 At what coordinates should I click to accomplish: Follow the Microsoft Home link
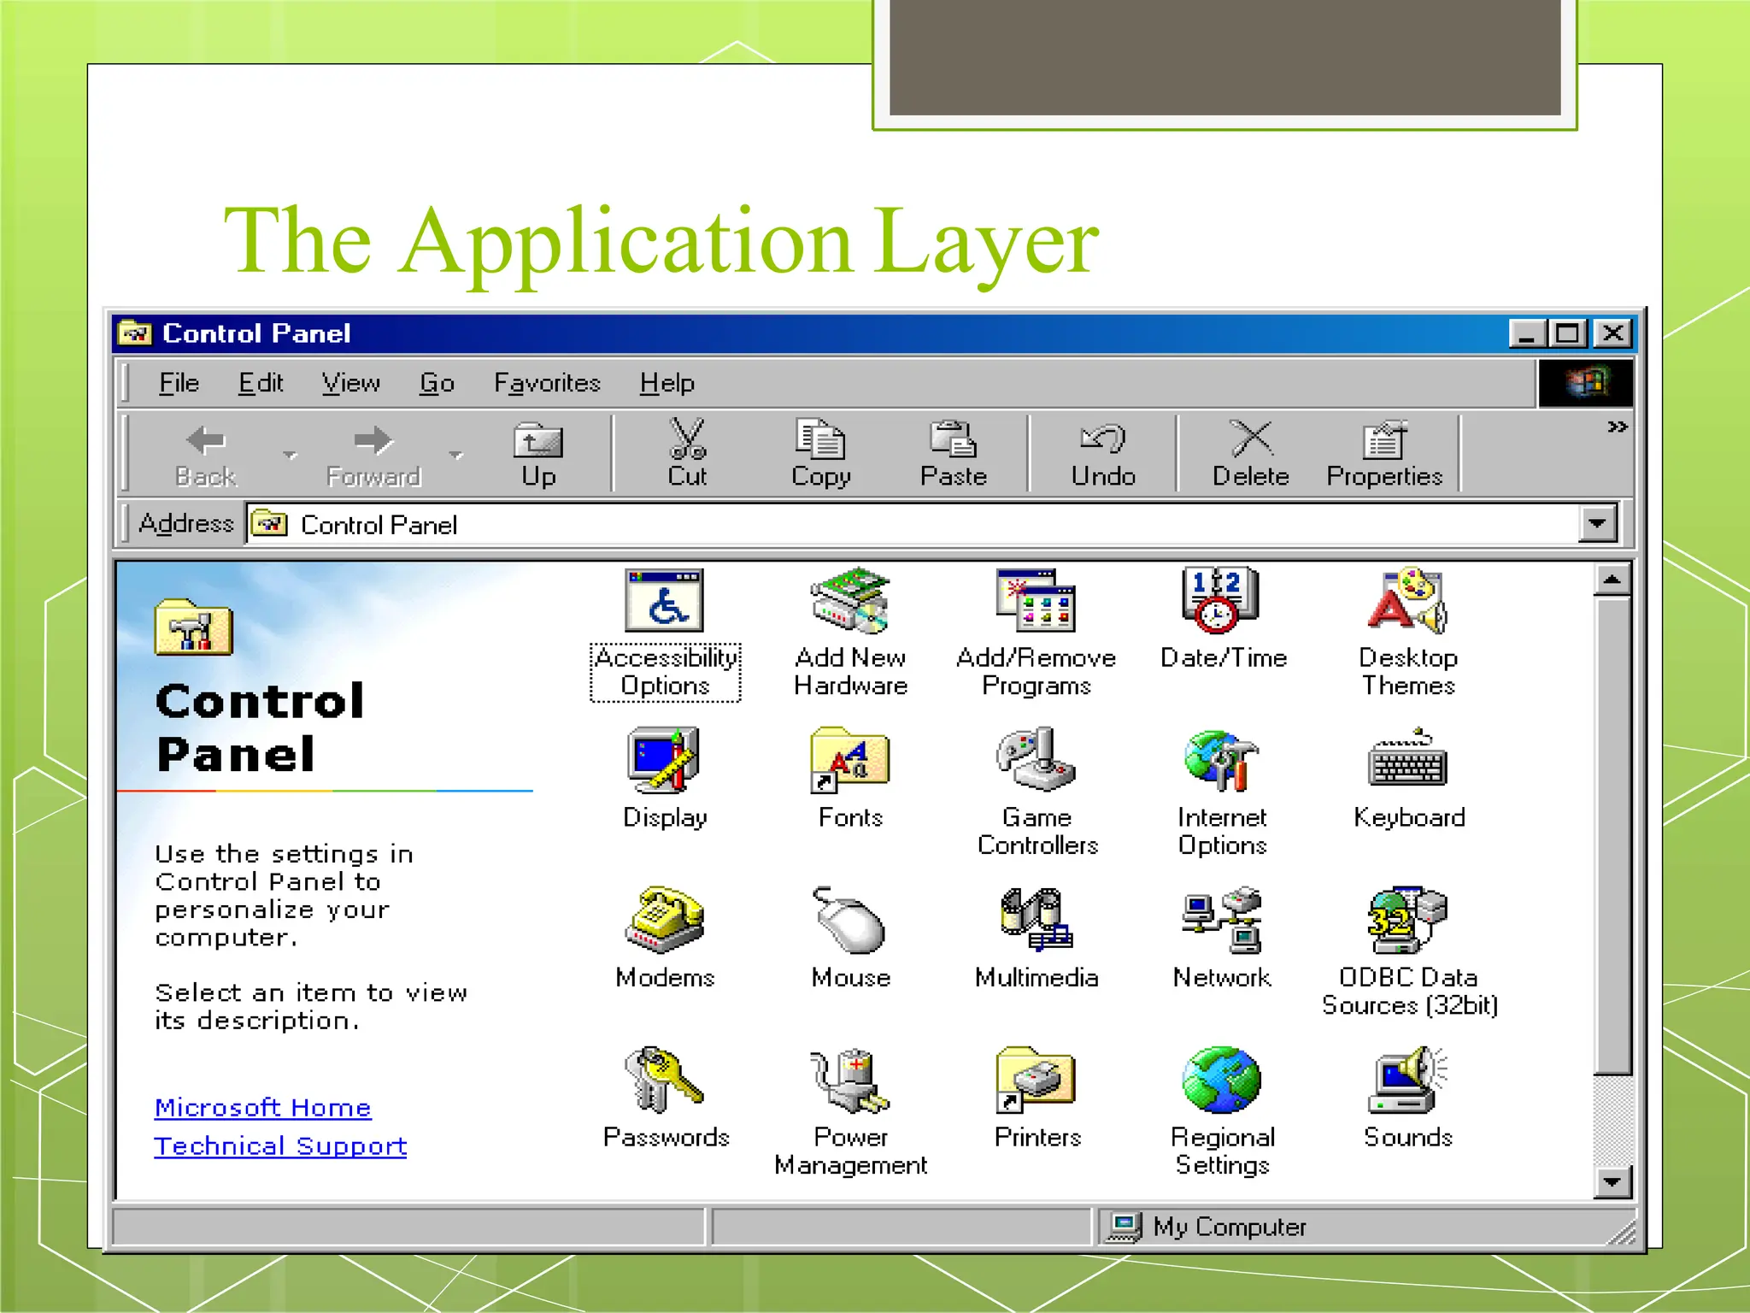click(x=262, y=1108)
